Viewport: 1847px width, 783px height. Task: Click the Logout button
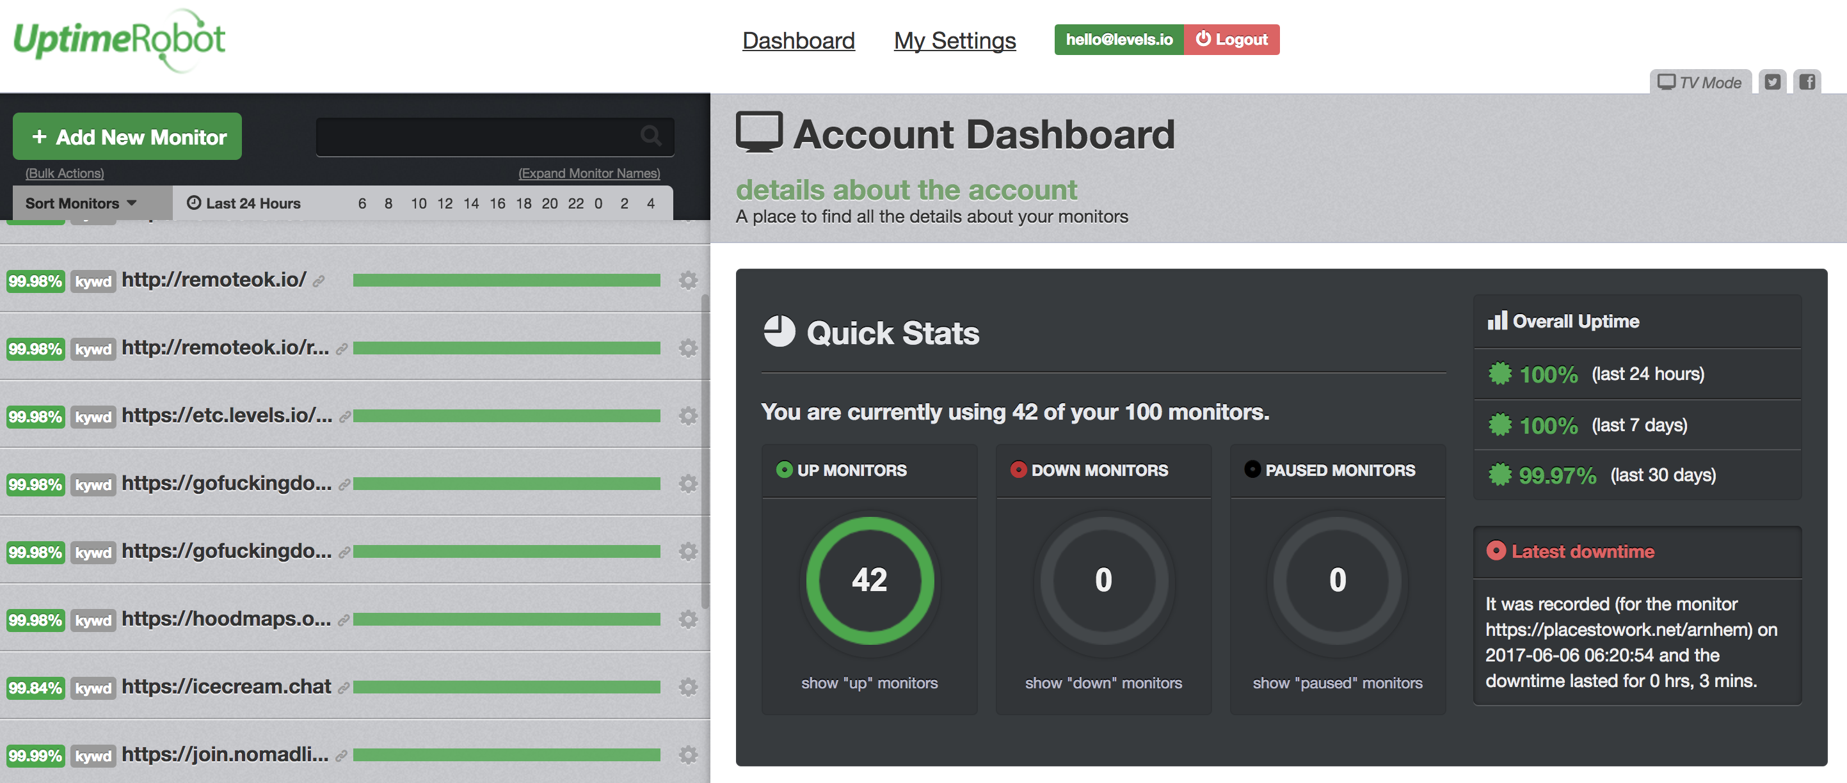1231,40
